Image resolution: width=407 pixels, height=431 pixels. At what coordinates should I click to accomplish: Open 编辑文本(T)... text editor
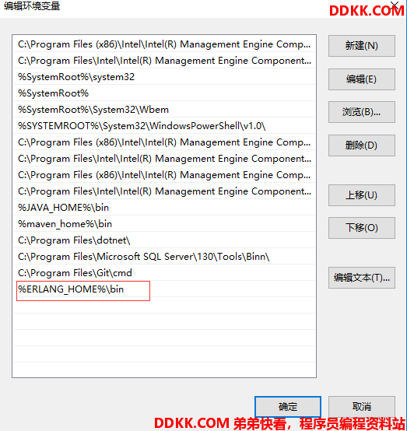click(362, 278)
